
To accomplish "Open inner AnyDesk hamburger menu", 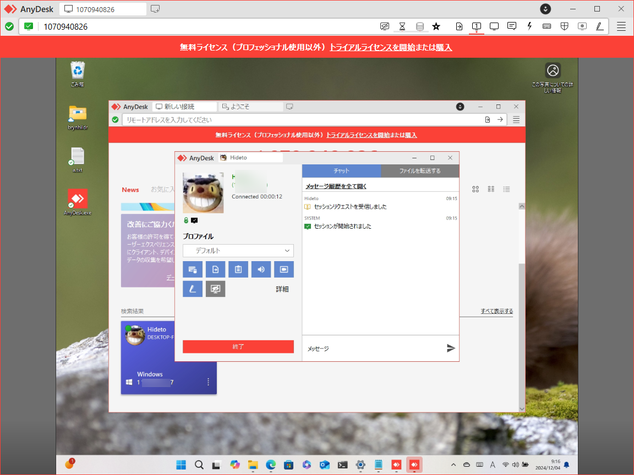I will click(516, 119).
